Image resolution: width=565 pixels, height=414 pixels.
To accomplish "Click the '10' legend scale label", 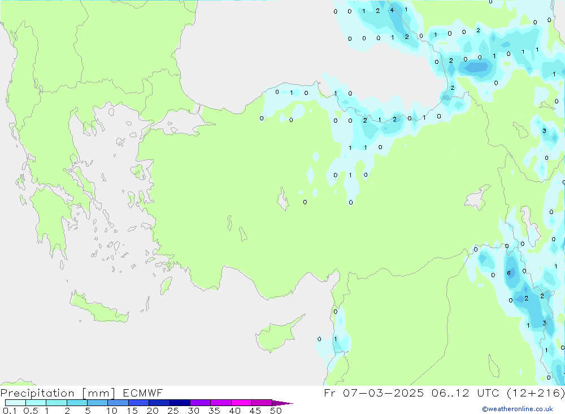I will (x=112, y=411).
